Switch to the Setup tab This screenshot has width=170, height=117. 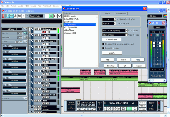(x=107, y=14)
